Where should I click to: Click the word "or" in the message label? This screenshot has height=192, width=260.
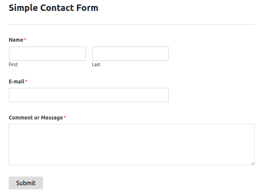(x=37, y=118)
